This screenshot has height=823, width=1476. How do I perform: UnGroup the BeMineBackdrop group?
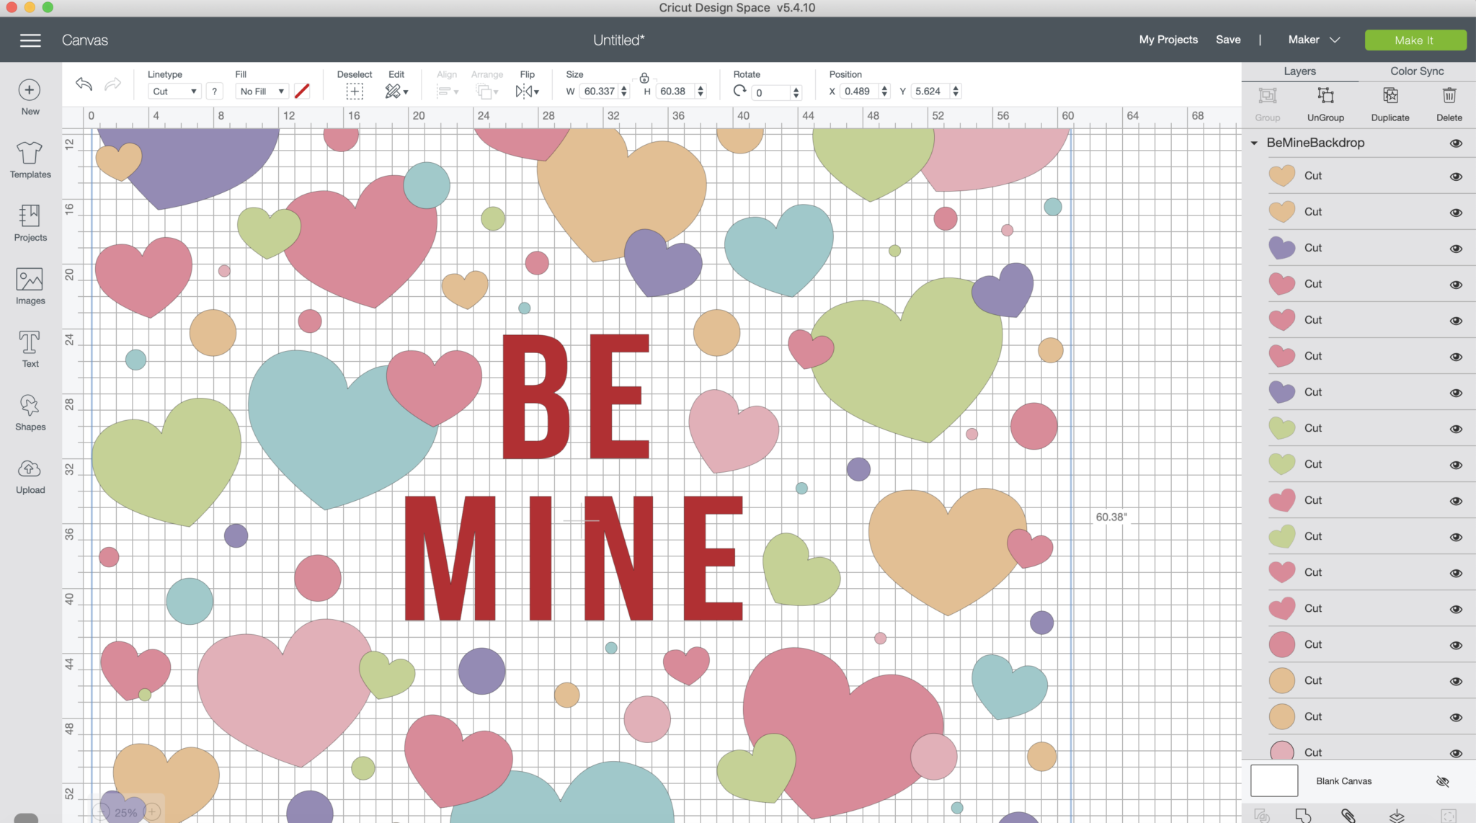click(x=1325, y=102)
